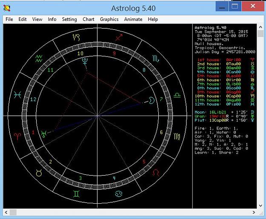Viewport: 266px width, 219px height.
Task: Click house number 2 on the wheel
Action: click(50, 162)
